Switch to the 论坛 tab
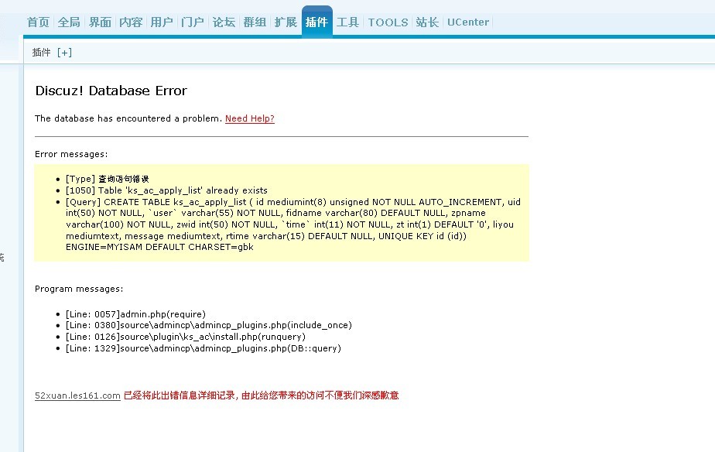This screenshot has width=715, height=452. point(224,22)
